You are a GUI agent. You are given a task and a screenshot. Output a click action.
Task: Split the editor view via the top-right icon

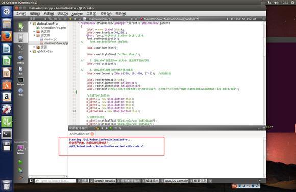point(263,19)
